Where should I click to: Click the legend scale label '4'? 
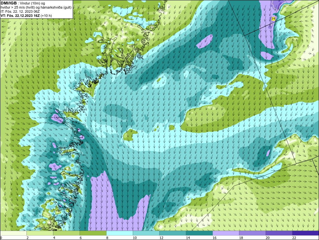pos(54,238)
